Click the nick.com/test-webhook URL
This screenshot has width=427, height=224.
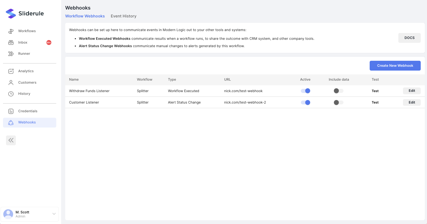[243, 91]
